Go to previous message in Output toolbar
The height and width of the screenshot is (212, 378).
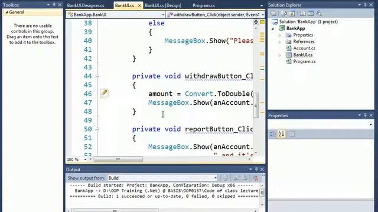pyautogui.click(x=236, y=178)
